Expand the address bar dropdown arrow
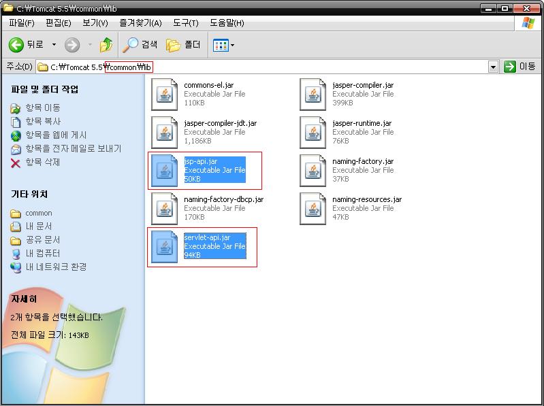The image size is (544, 406). coord(493,67)
